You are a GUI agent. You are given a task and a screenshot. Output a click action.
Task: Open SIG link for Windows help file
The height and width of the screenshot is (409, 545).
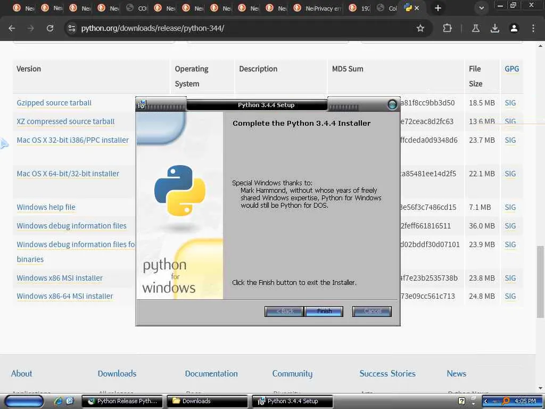[x=510, y=207]
